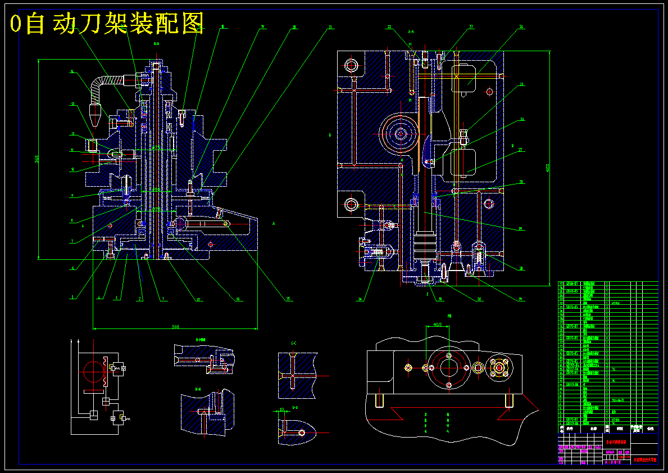668x473 pixels.
Task: Click part callout number 1
Action: [x=162, y=299]
